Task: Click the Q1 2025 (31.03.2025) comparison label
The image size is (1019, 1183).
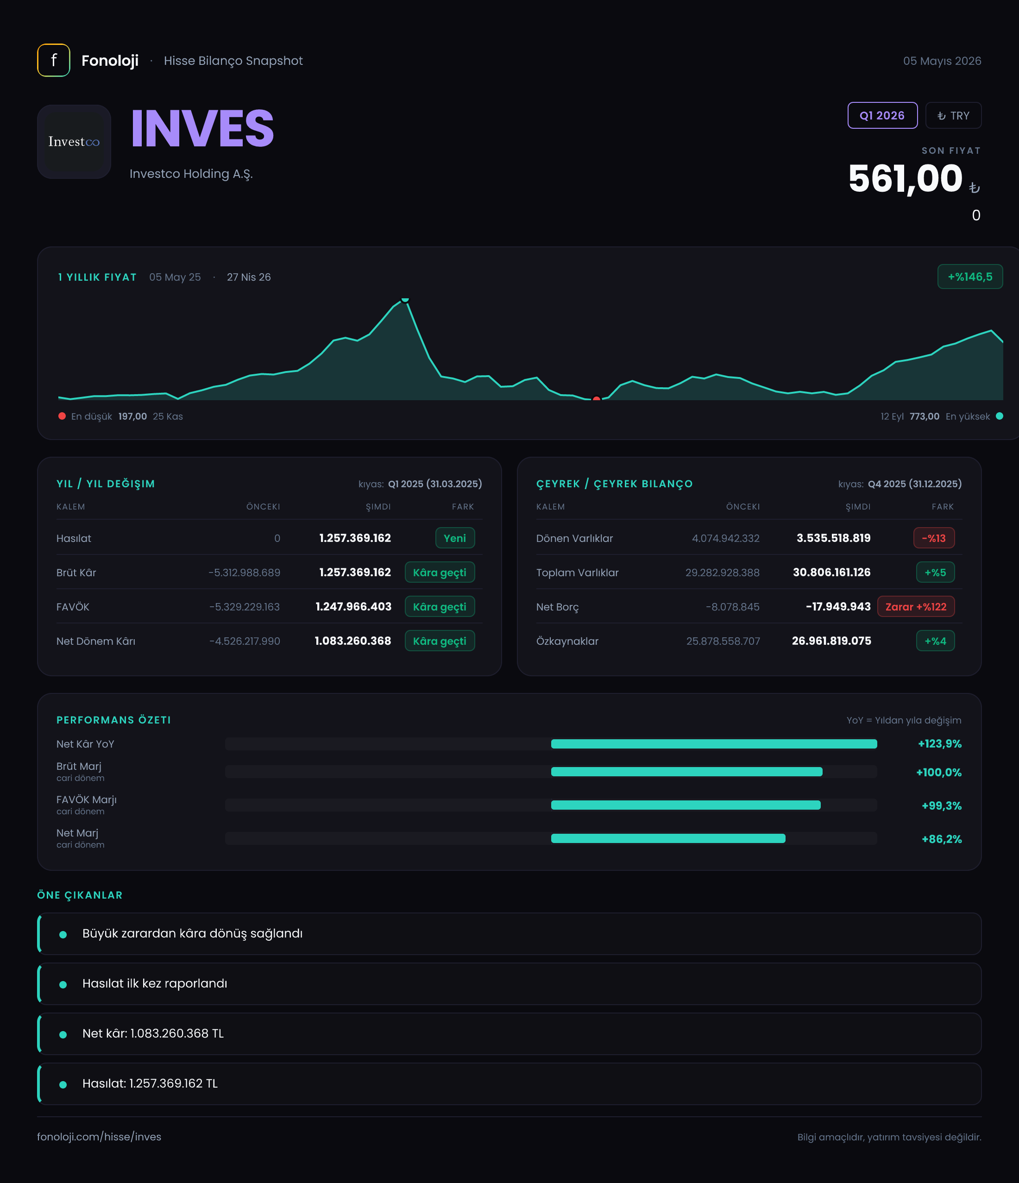Action: (x=434, y=484)
